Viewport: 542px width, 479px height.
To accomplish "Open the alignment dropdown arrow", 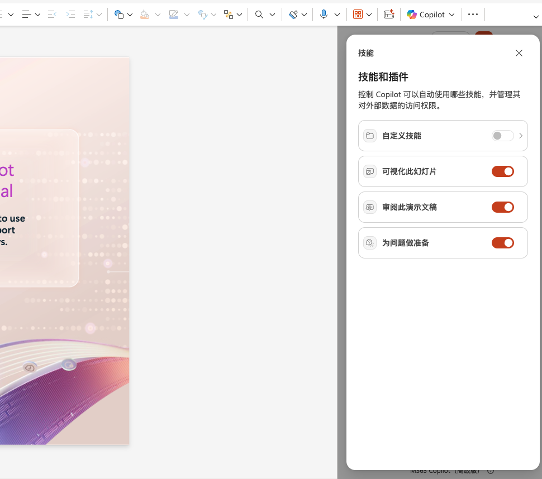I will click(x=37, y=15).
